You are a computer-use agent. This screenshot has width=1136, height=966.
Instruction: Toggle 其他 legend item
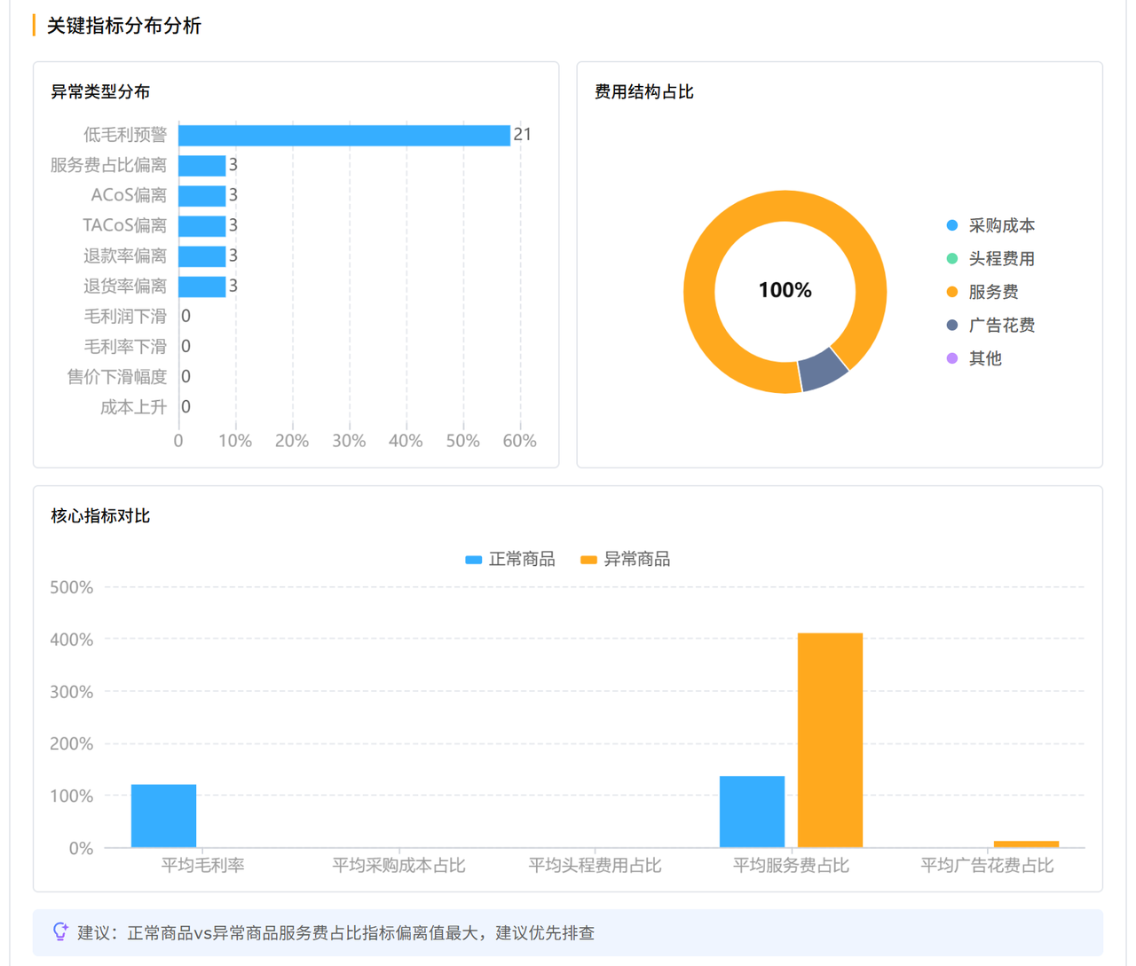pyautogui.click(x=974, y=358)
